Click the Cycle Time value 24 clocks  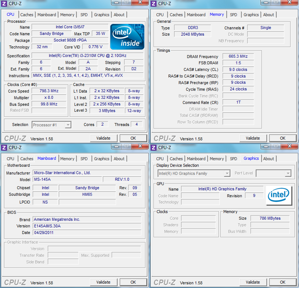click(238, 89)
